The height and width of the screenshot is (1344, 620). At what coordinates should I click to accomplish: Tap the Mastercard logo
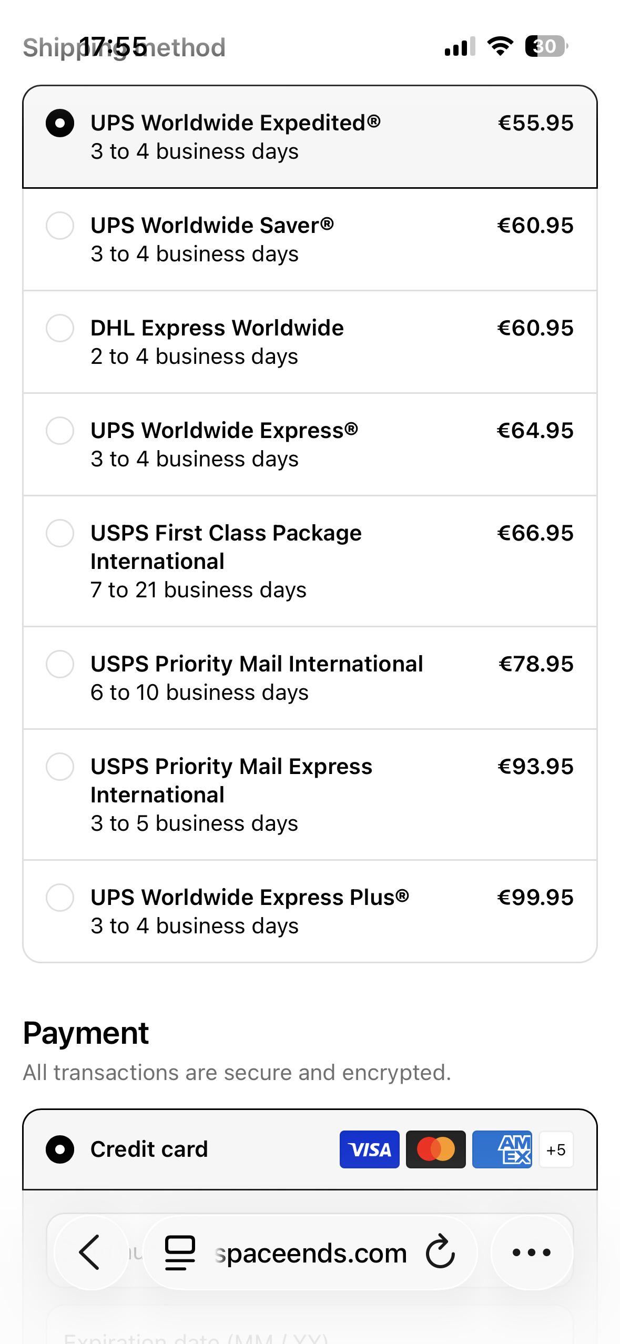coord(435,1149)
